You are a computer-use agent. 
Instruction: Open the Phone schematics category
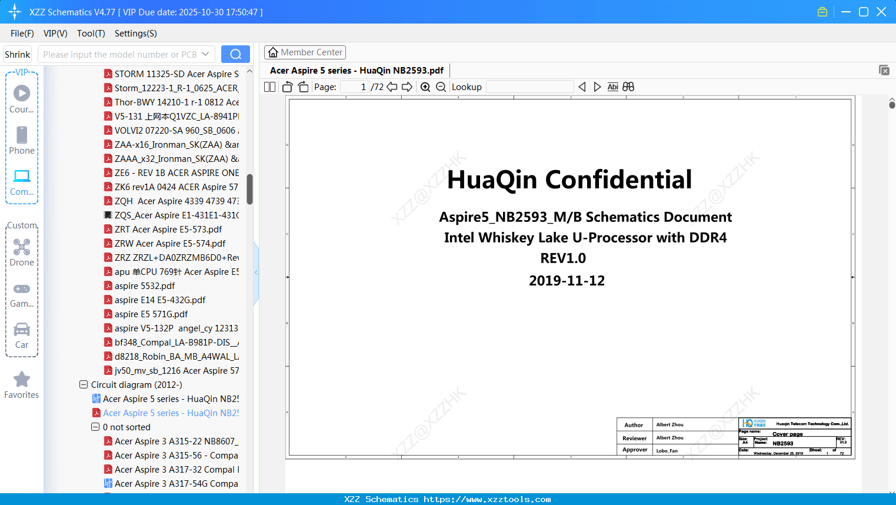point(22,140)
